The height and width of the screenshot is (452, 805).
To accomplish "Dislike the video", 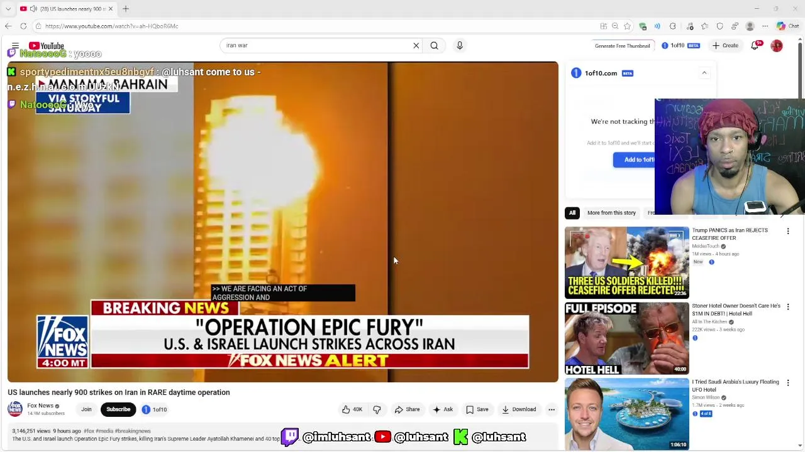I will 377,409.
